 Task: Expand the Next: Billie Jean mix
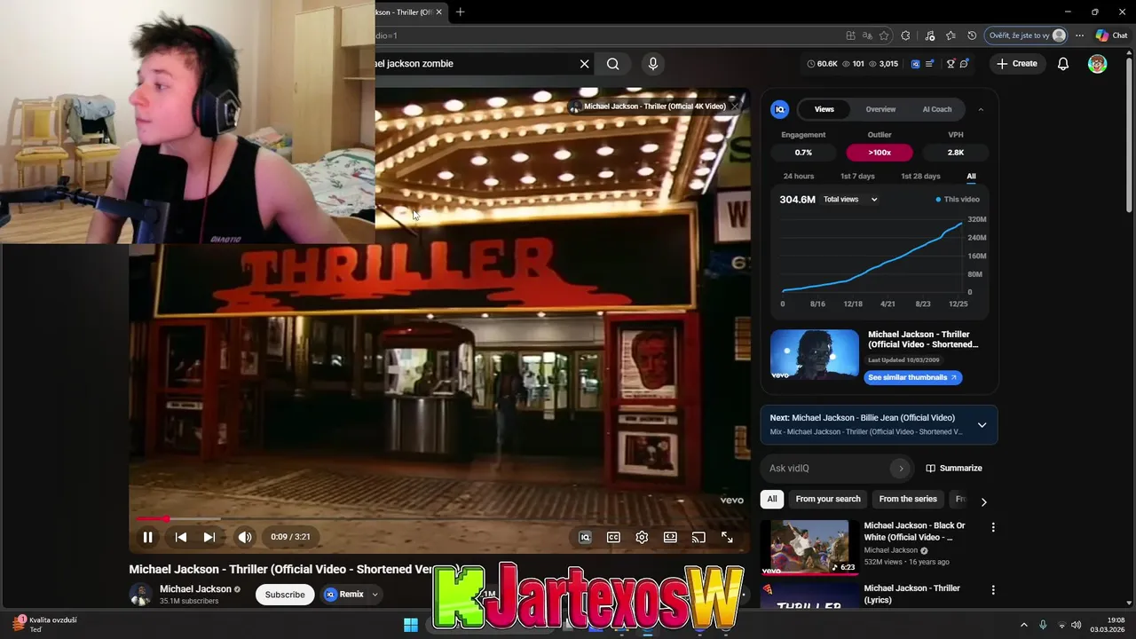pos(982,425)
